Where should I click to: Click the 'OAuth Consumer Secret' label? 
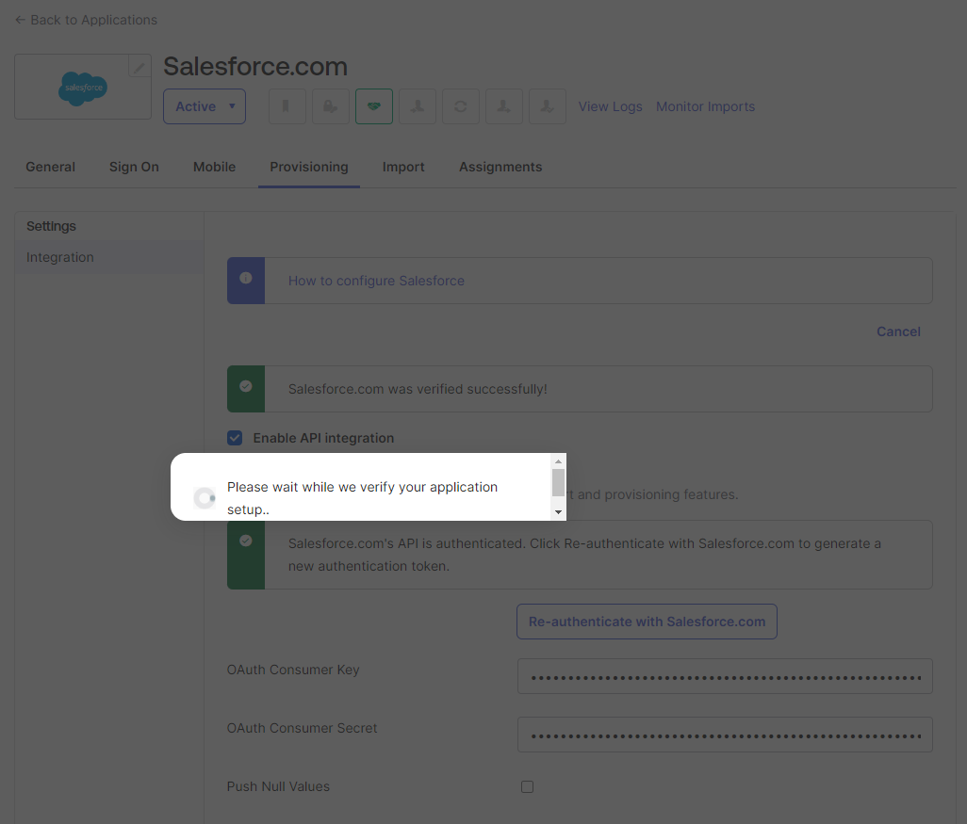click(302, 729)
